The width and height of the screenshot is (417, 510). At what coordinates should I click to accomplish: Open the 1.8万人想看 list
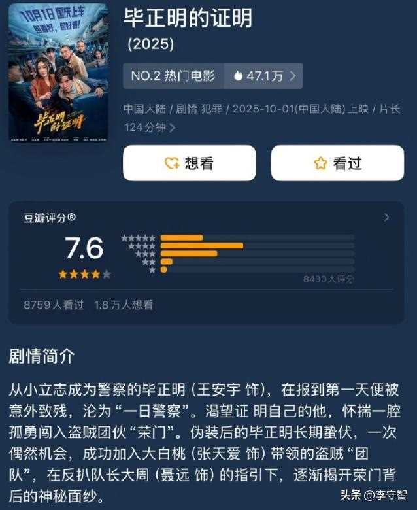click(x=124, y=305)
